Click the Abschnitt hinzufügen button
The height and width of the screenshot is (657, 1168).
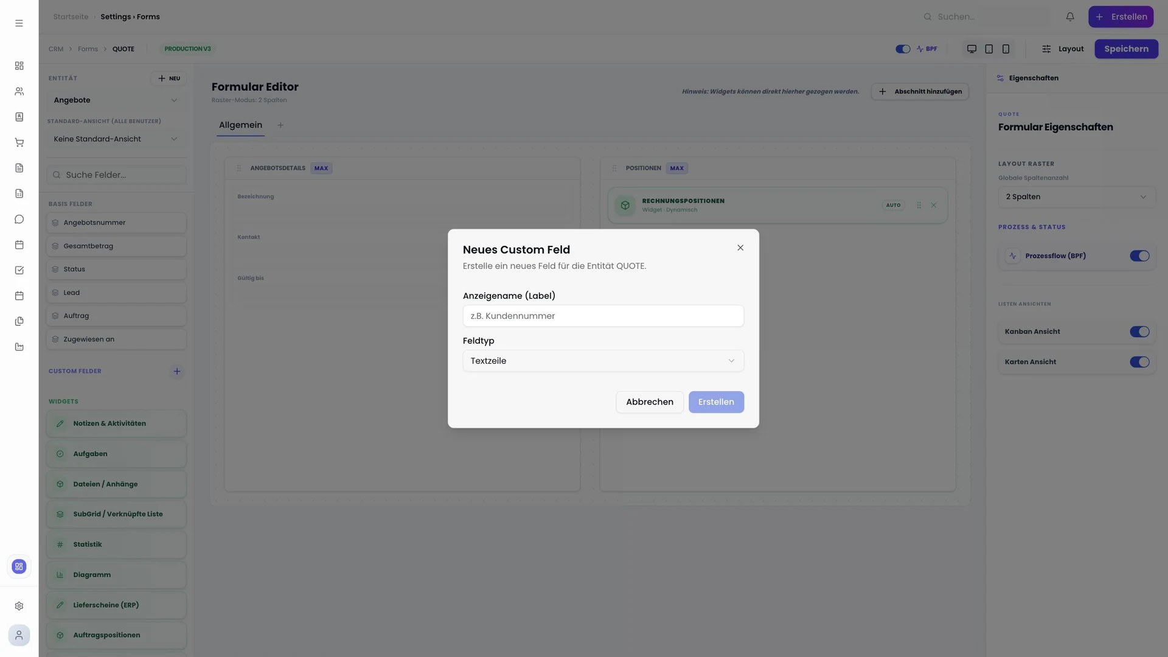click(920, 91)
